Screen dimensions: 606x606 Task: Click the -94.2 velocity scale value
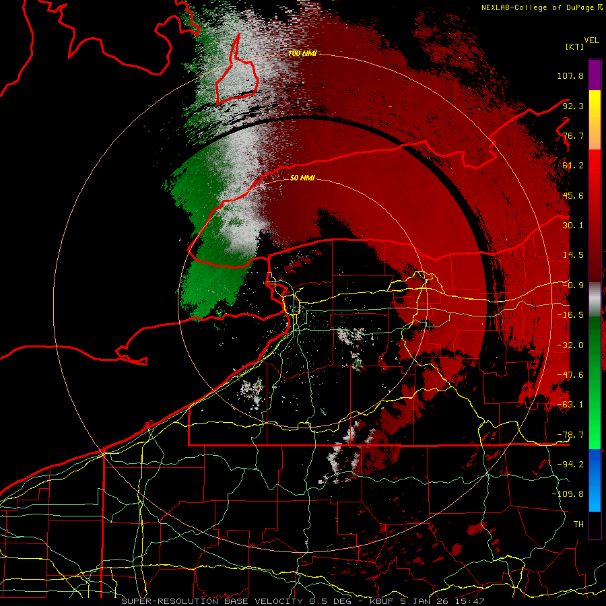click(x=570, y=465)
